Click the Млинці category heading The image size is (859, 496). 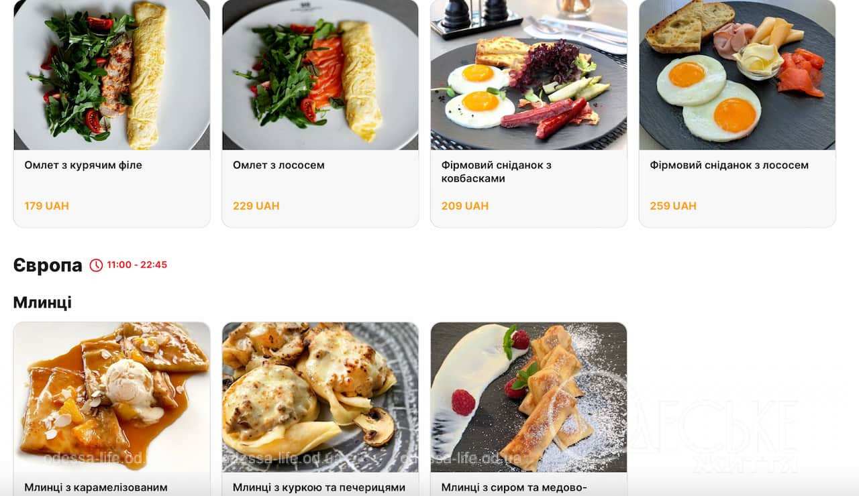(42, 302)
